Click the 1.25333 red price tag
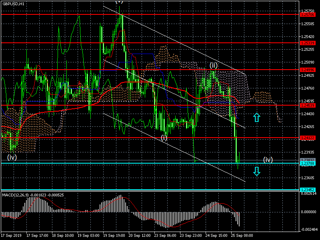The image size is (320, 240). 308,43
